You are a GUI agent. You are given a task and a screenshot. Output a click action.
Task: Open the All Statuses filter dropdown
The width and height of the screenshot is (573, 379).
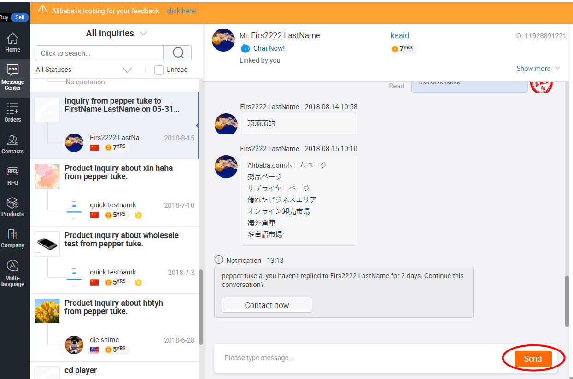[x=84, y=70]
